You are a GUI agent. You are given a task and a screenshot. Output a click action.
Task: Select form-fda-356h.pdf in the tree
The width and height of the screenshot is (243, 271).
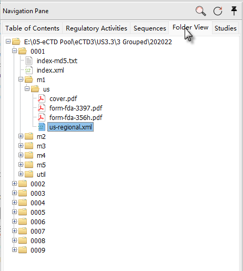(76, 117)
